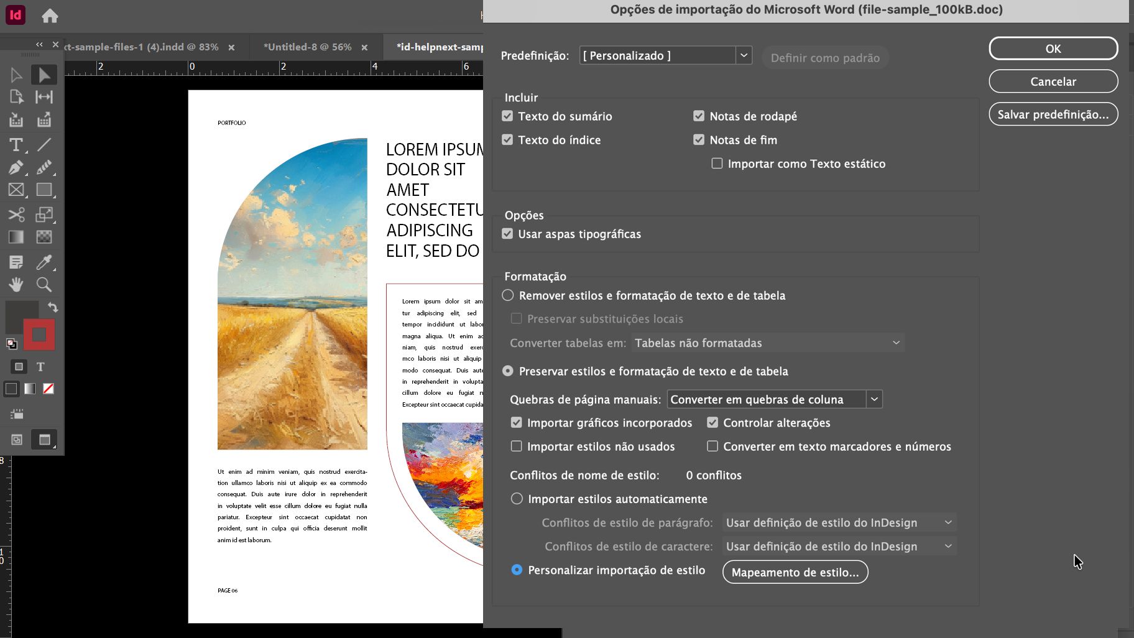Close the Untitled-8 tab
Image resolution: width=1134 pixels, height=638 pixels.
pyautogui.click(x=364, y=47)
